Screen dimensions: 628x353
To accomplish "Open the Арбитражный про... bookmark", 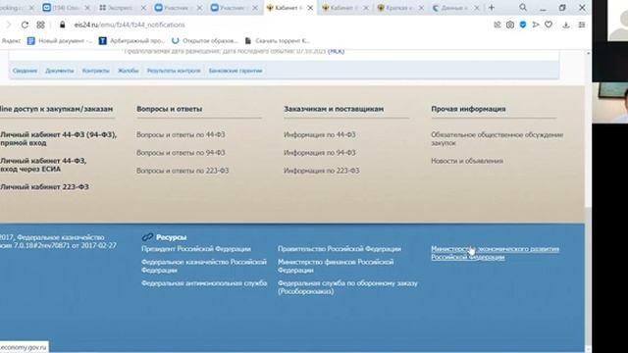I will click(x=131, y=41).
